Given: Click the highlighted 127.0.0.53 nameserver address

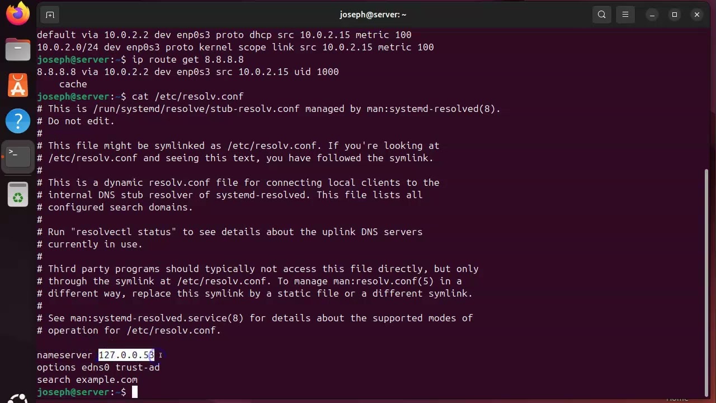Looking at the screenshot, I should (x=126, y=355).
